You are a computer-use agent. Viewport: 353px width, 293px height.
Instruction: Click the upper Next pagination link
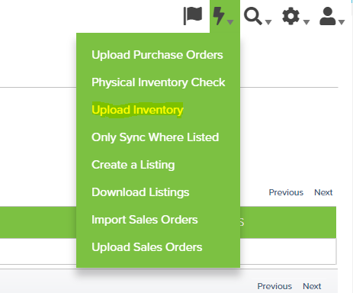[x=323, y=192]
